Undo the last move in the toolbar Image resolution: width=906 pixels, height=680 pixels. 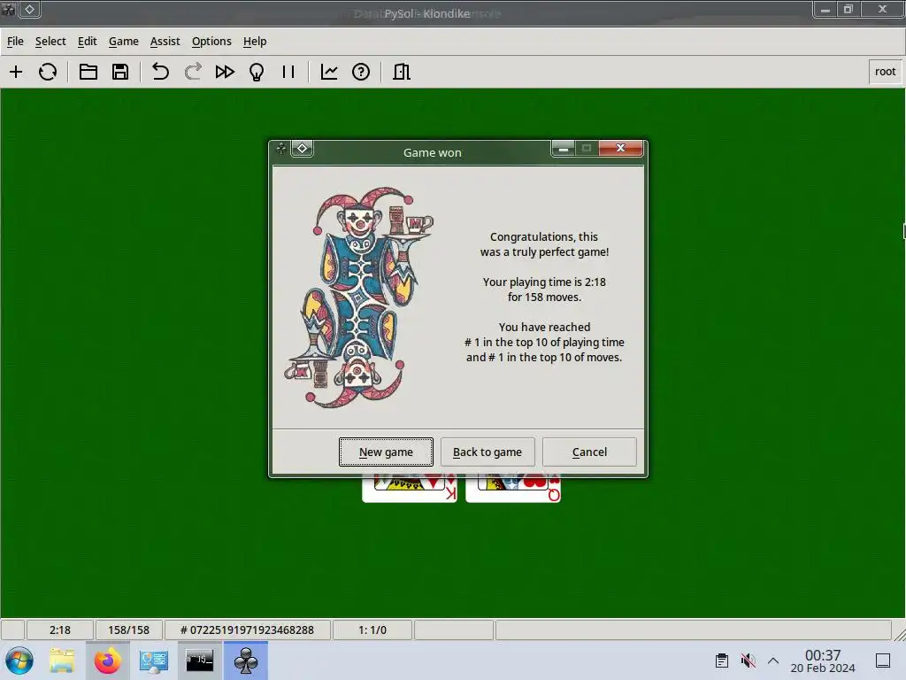tap(160, 72)
